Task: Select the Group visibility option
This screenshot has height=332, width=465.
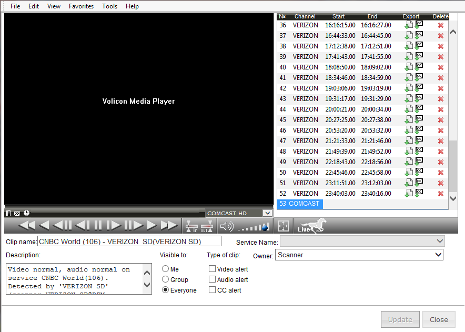Action: 166,279
